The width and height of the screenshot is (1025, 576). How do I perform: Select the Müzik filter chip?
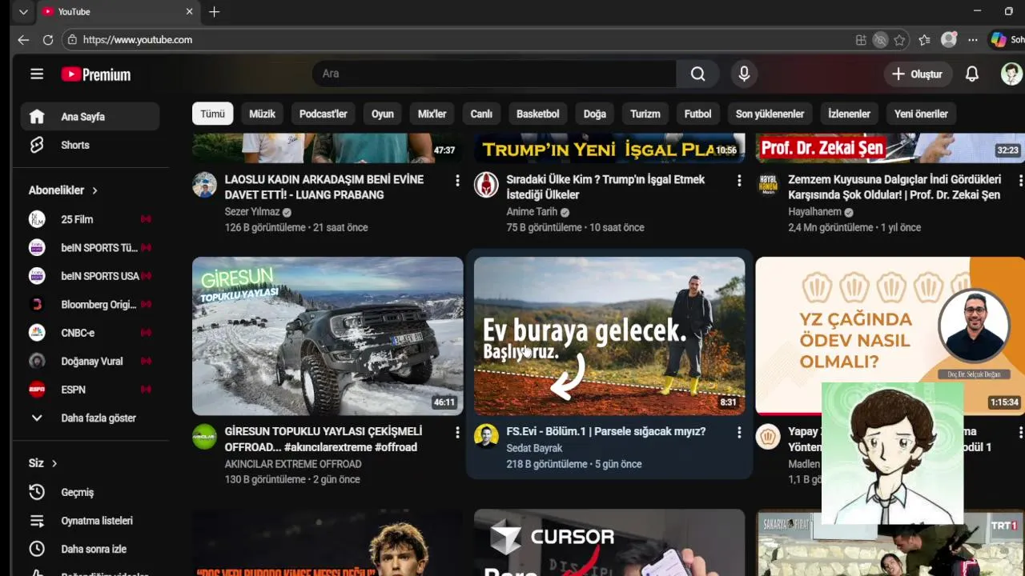pyautogui.click(x=262, y=114)
